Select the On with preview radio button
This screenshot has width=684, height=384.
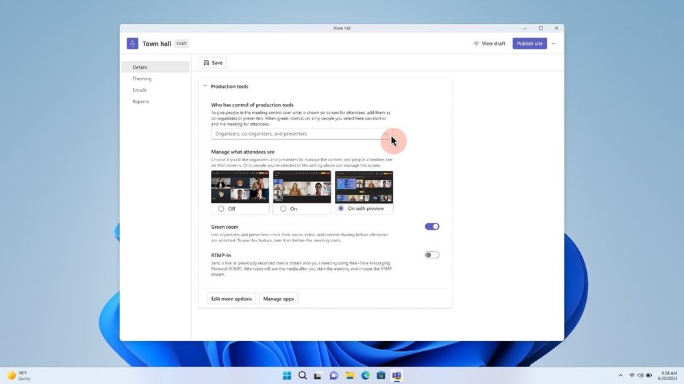point(341,208)
